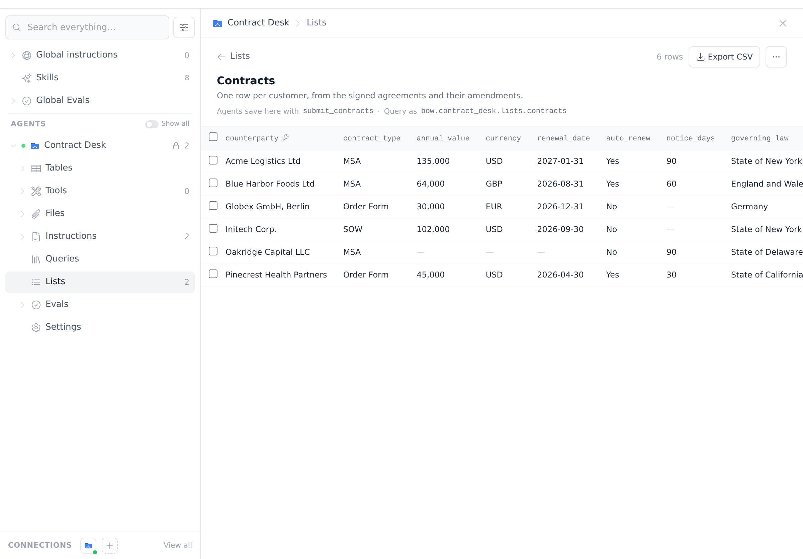
Task: Click the magnifier icon in search box
Action: (x=16, y=27)
